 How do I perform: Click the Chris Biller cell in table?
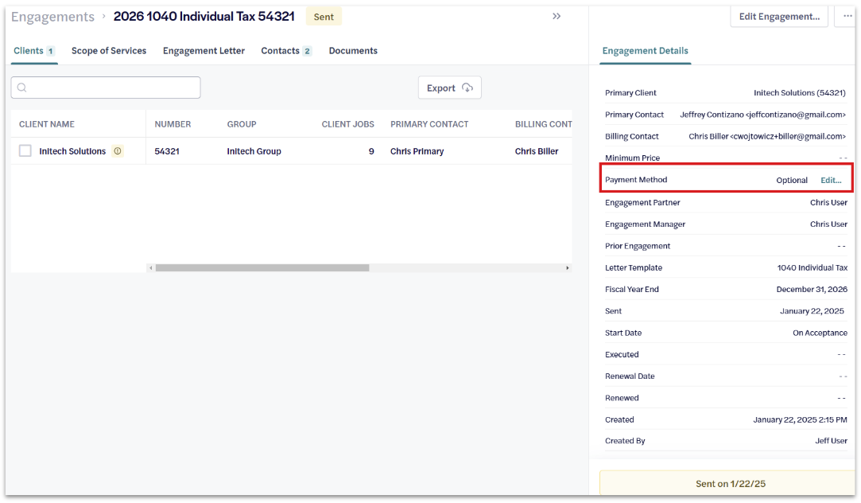pyautogui.click(x=537, y=151)
